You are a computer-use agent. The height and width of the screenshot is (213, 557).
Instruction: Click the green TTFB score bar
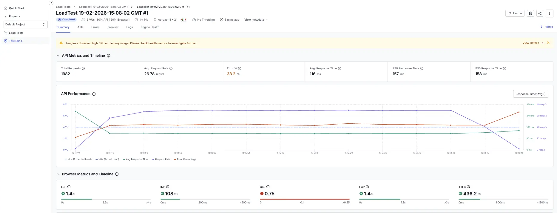pos(469,199)
